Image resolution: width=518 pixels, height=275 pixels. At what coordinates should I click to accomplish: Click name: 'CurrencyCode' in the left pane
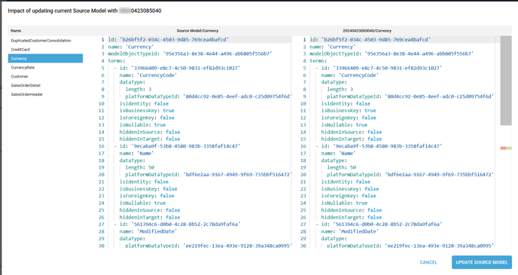coord(148,75)
